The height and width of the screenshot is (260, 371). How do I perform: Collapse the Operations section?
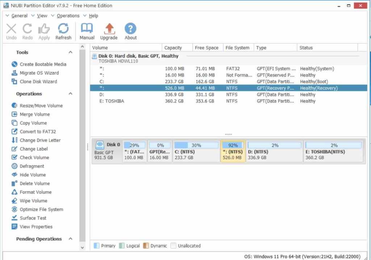click(70, 94)
